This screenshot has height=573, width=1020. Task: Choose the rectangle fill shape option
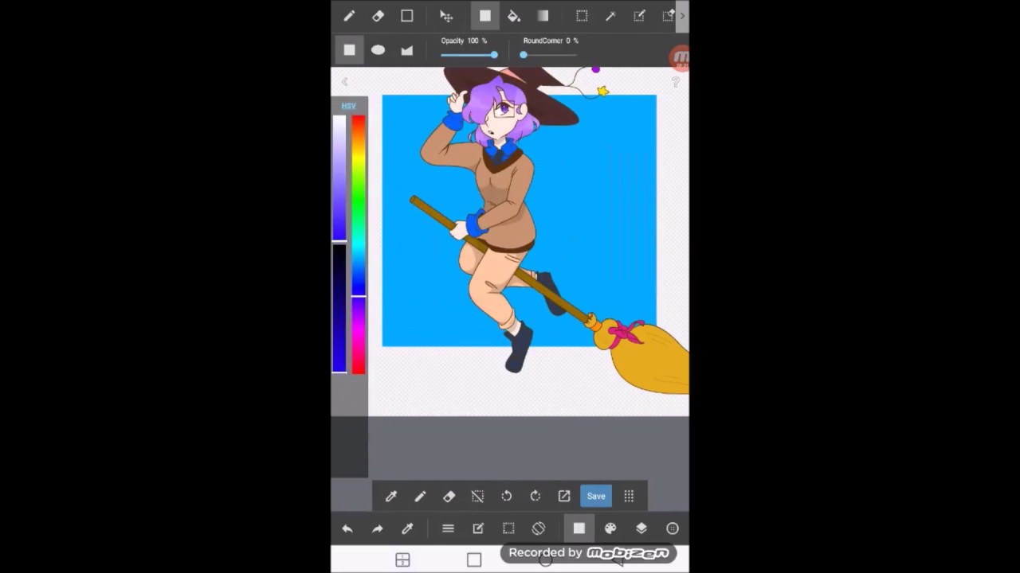(x=349, y=50)
